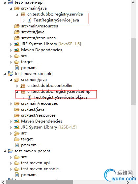Click src/test/resources folder icon in test-maven-console

(x=17, y=115)
